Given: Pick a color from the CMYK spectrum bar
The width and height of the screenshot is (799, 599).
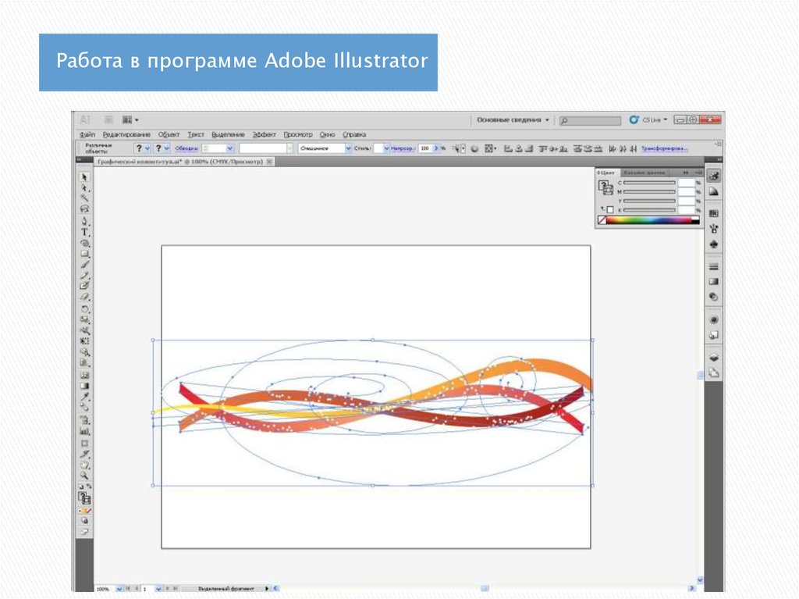Looking at the screenshot, I should 648,220.
